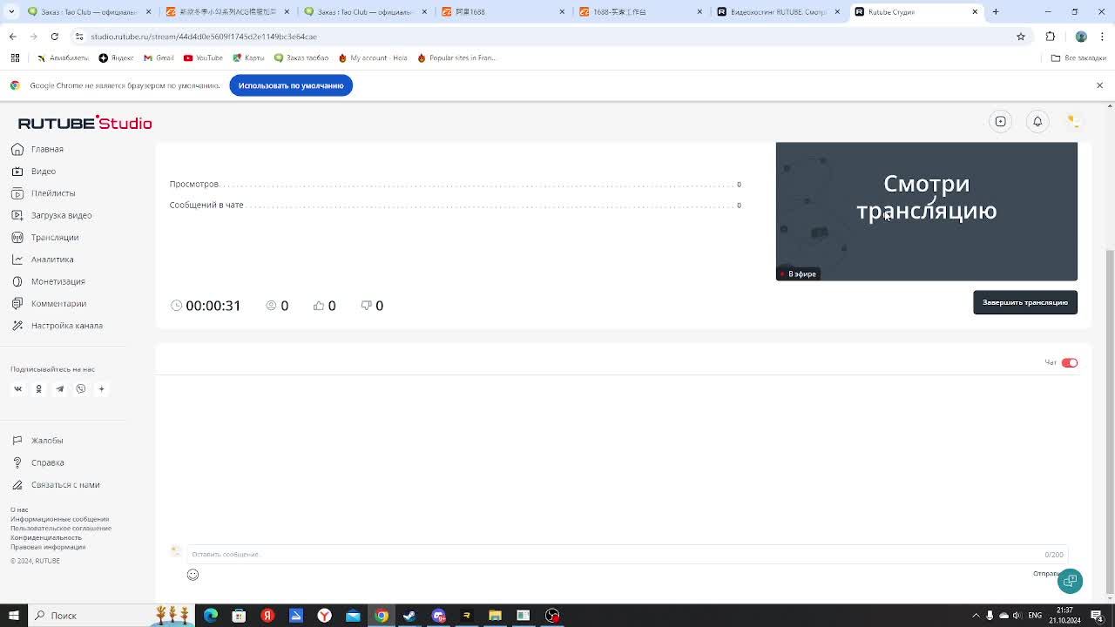Show hidden system tray icons
This screenshot has height=627, width=1115.
976,616
